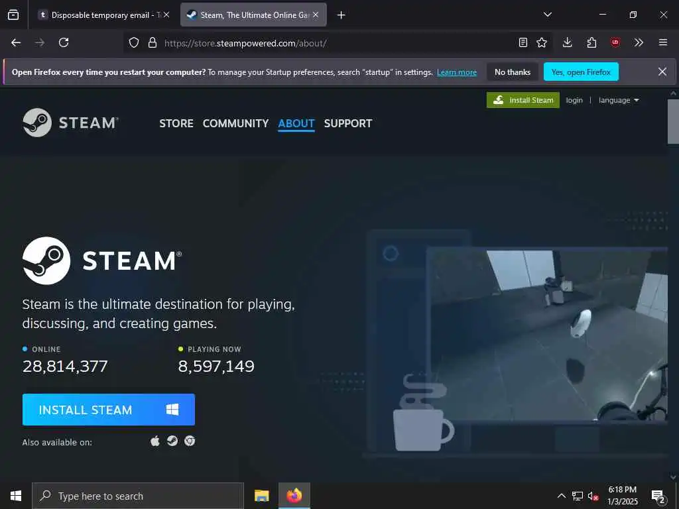This screenshot has height=509, width=679.
Task: Select the Steam browser tab
Action: (253, 15)
